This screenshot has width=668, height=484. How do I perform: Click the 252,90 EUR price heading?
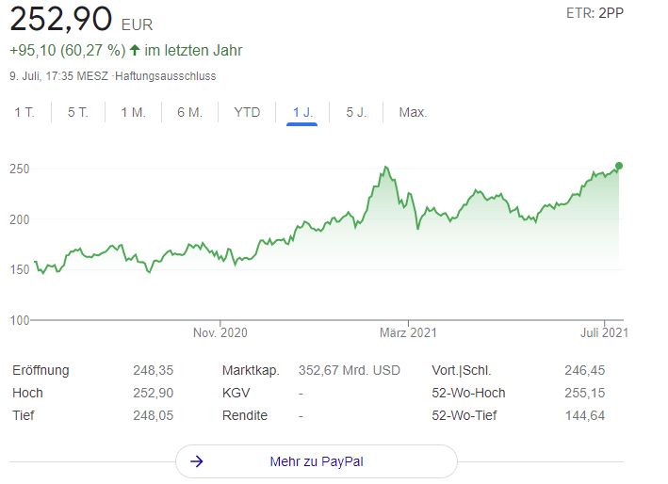coord(80,19)
